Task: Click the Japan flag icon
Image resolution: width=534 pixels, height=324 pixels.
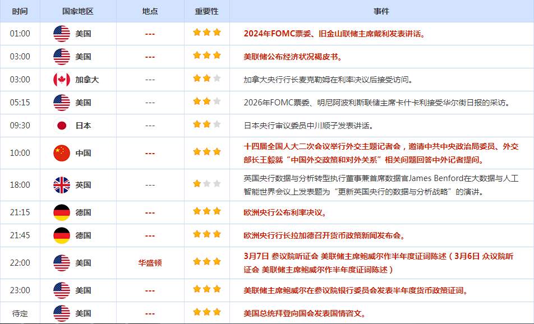Action: (62, 126)
